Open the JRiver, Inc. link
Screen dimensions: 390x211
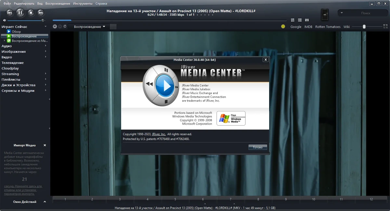click(159, 134)
